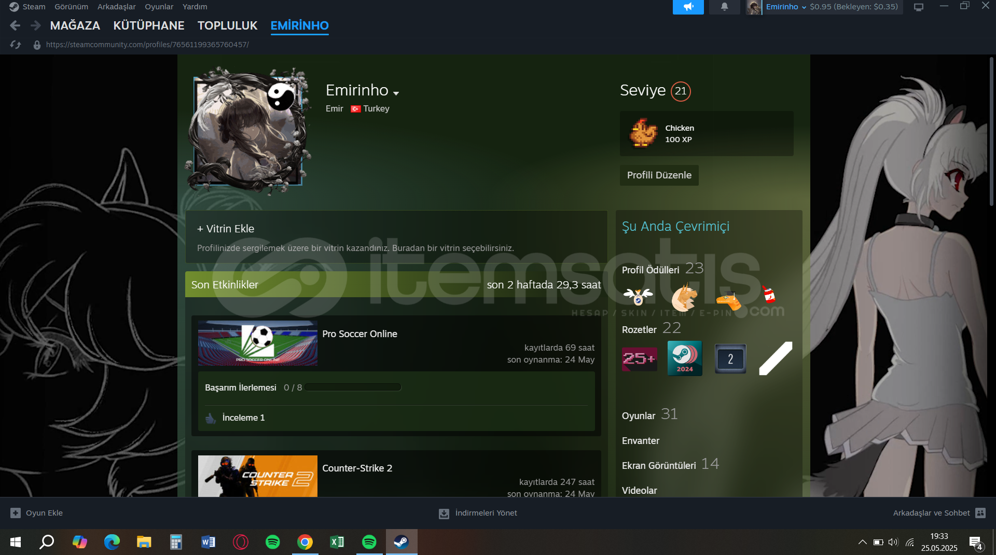Viewport: 996px width, 555px height.
Task: Open the Arkadaşlar menu
Action: click(x=116, y=7)
